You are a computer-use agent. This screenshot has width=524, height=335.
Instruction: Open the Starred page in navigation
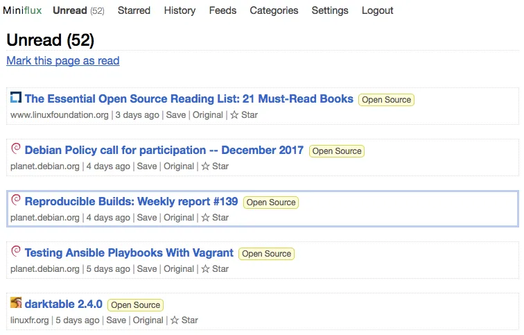tap(134, 10)
